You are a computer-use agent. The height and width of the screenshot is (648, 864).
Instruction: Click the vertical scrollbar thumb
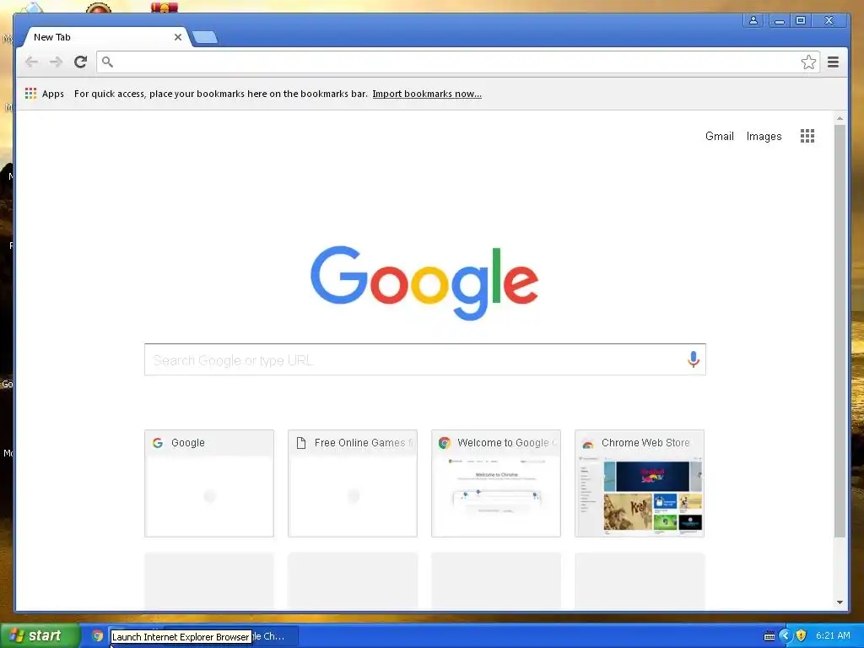tap(840, 331)
